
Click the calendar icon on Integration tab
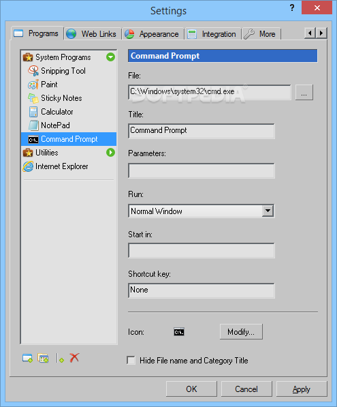192,34
